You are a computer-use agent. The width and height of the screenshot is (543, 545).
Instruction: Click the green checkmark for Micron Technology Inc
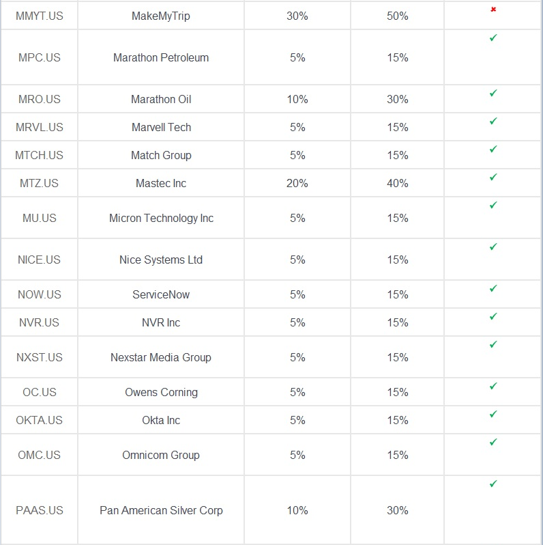[493, 205]
